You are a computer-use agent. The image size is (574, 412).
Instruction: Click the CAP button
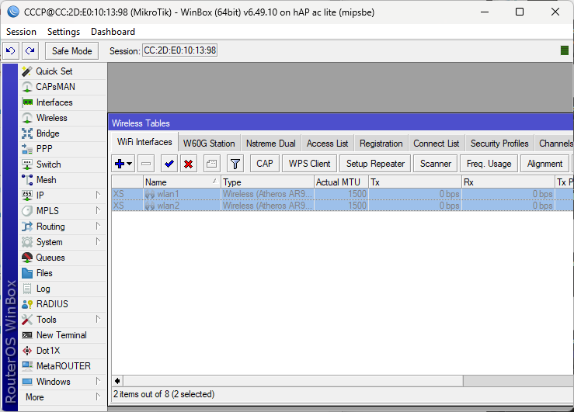coord(265,164)
